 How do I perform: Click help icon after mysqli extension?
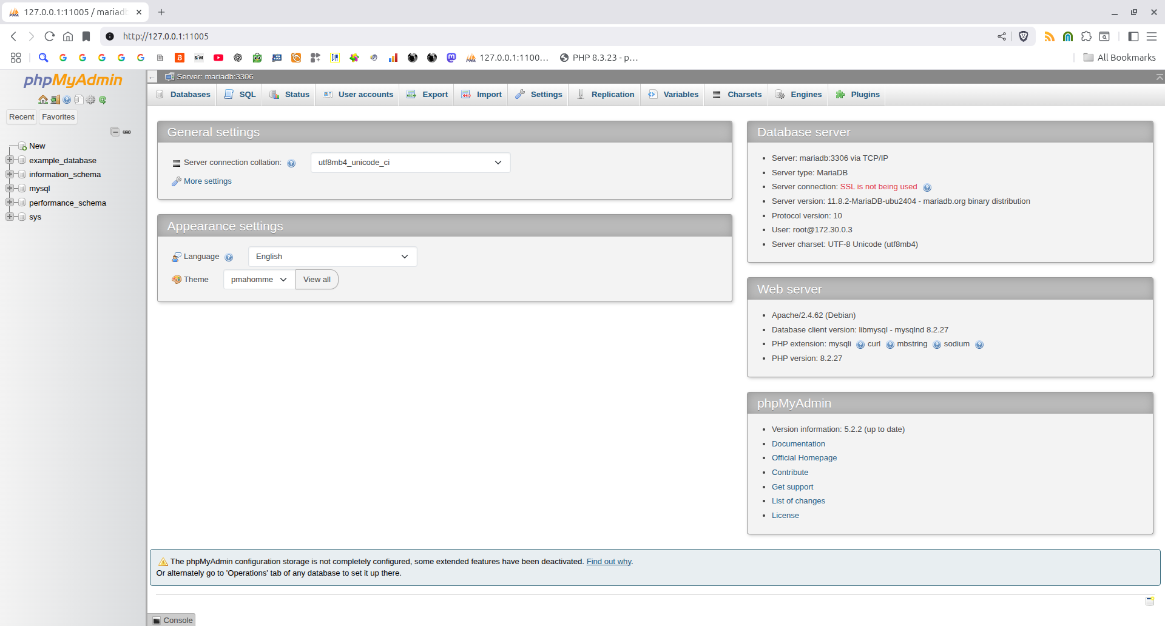[860, 345]
